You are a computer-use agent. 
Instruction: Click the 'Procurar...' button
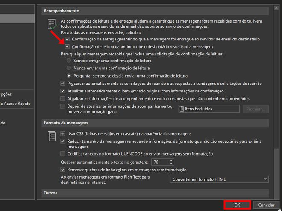(256, 109)
